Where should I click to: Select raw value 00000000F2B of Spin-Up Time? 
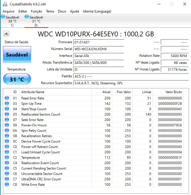[170, 103]
